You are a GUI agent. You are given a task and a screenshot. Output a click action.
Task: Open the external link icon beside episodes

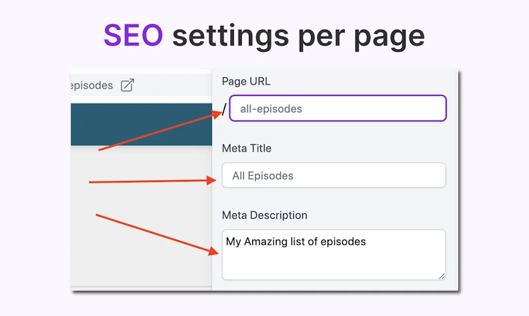tap(127, 86)
